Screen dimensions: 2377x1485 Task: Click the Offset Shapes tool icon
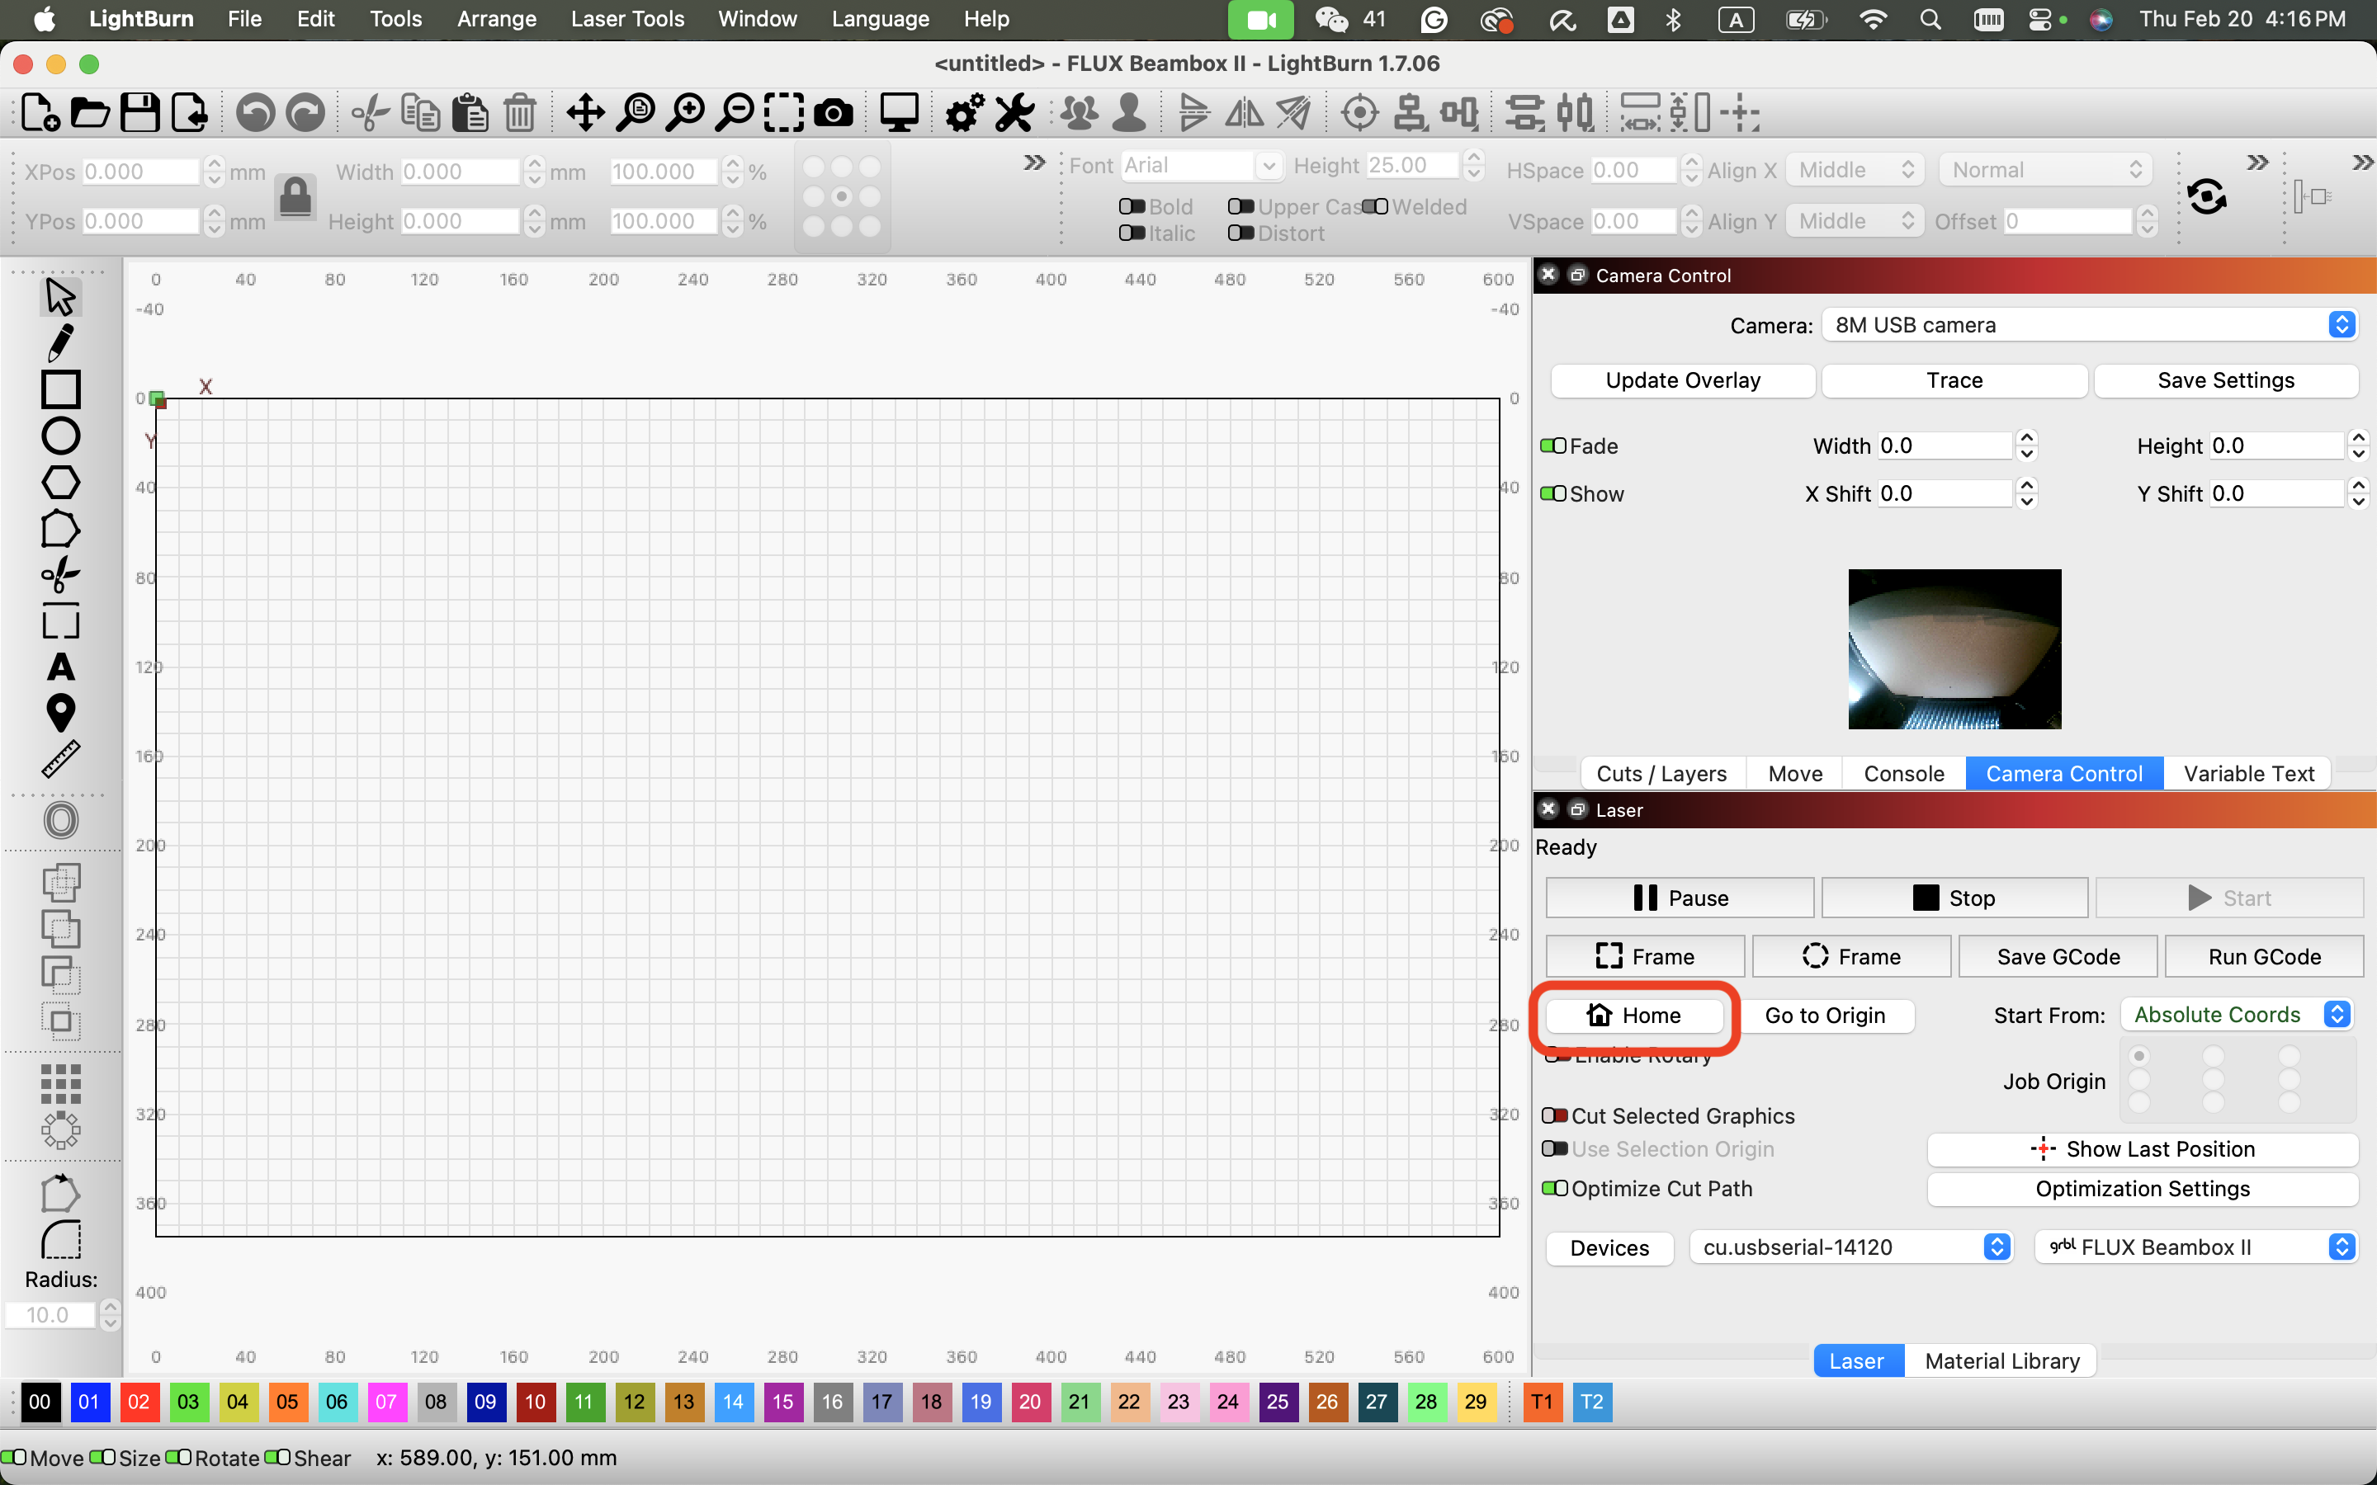60,820
